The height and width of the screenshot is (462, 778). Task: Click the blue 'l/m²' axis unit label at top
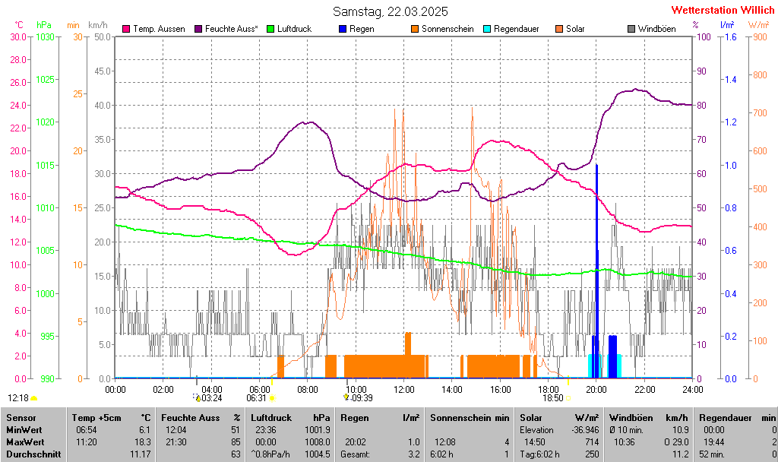(x=727, y=25)
